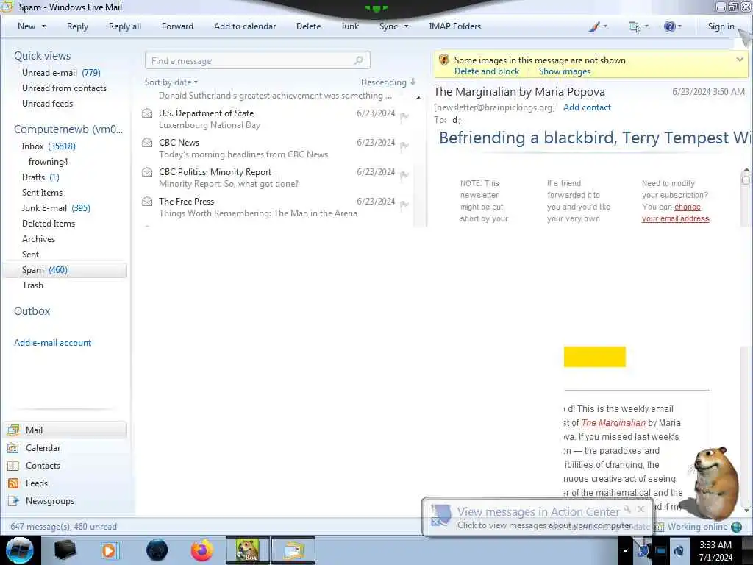
Task: Click envelope icon beside The Free Press message
Action: pos(147,202)
